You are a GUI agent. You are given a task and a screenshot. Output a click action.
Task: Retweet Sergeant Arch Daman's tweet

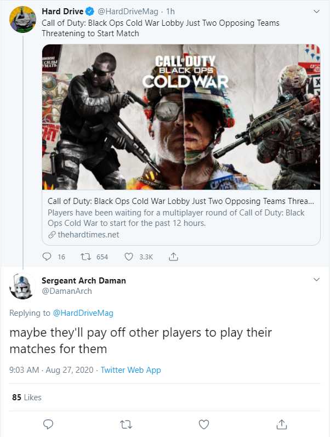click(x=126, y=424)
